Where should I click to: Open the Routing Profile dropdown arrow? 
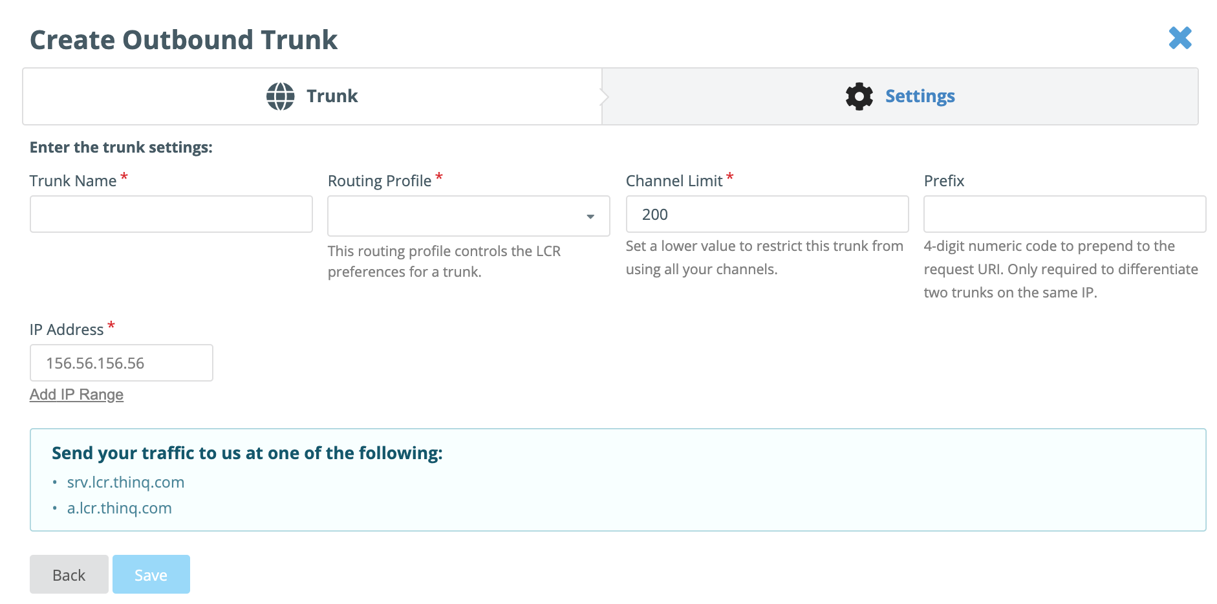tap(590, 217)
